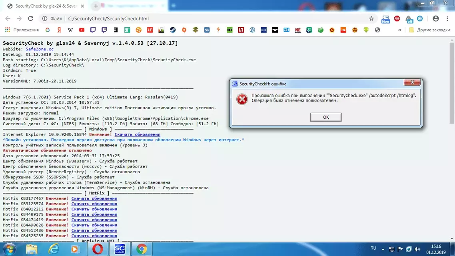Open the Action Center flag icon
The image size is (455, 256).
coord(400,249)
